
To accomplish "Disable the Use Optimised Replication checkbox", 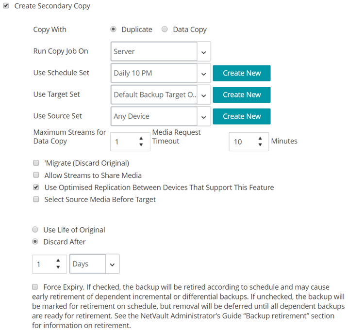I will click(x=36, y=187).
